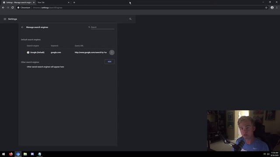Open File Explorer from the taskbar
This screenshot has width=280, height=157.
[x=25, y=154]
